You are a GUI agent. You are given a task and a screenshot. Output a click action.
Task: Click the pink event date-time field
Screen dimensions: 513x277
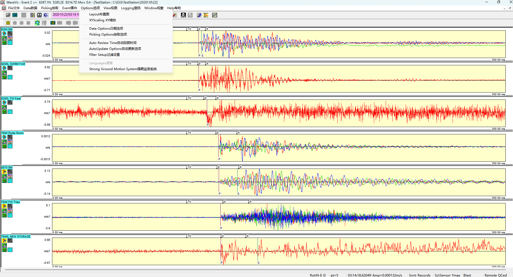66,15
